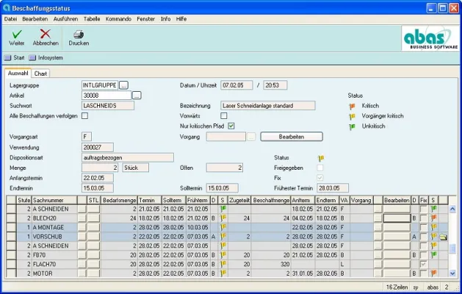462x294 pixels.
Task: Enable Alle Beschaffungen verfolgen checkbox
Action: (x=85, y=115)
